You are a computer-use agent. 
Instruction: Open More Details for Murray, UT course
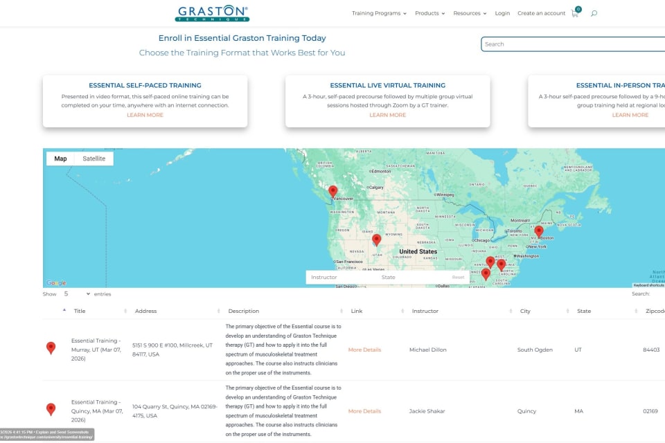[x=365, y=350]
